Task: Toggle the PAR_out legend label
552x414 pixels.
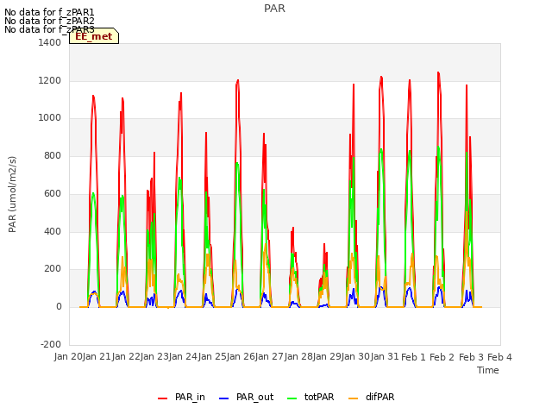Action: pos(255,397)
